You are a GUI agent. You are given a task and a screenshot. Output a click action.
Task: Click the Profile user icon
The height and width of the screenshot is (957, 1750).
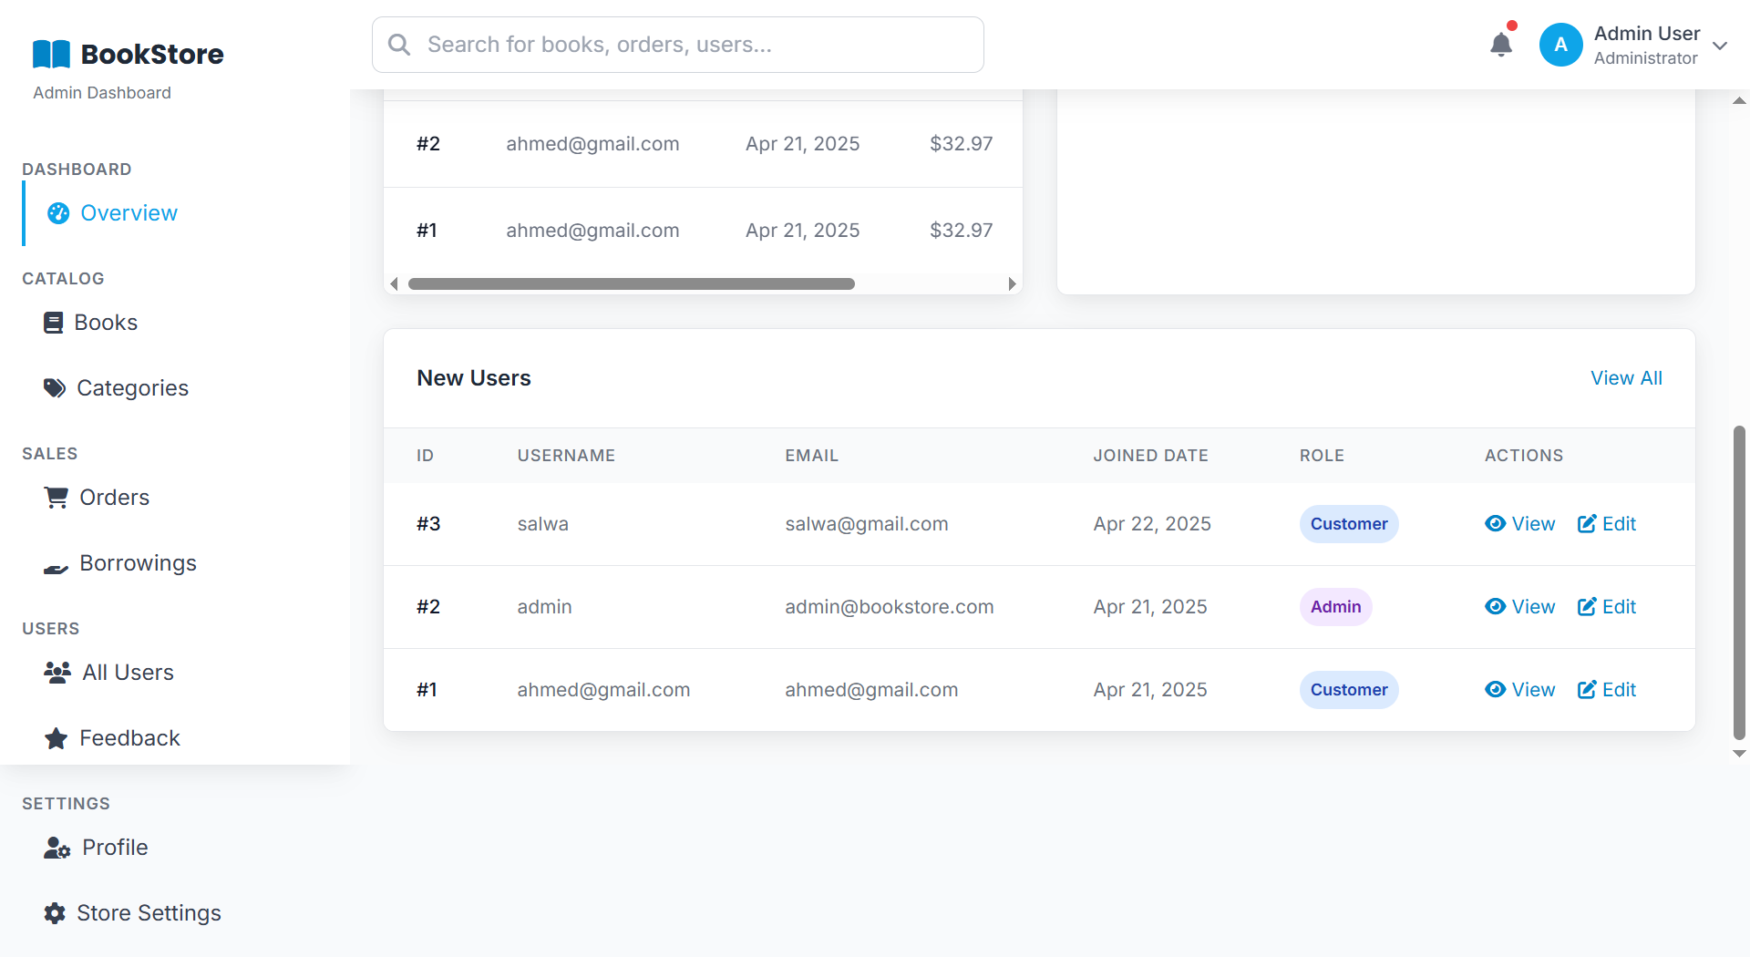(56, 847)
